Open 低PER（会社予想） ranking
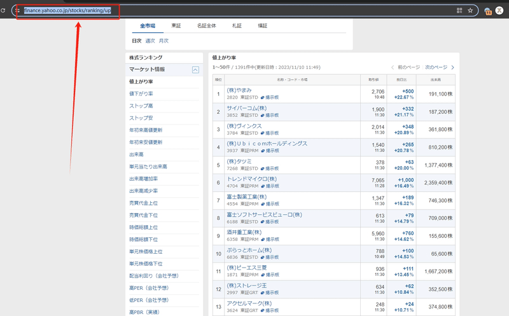509x316 pixels. point(149,300)
